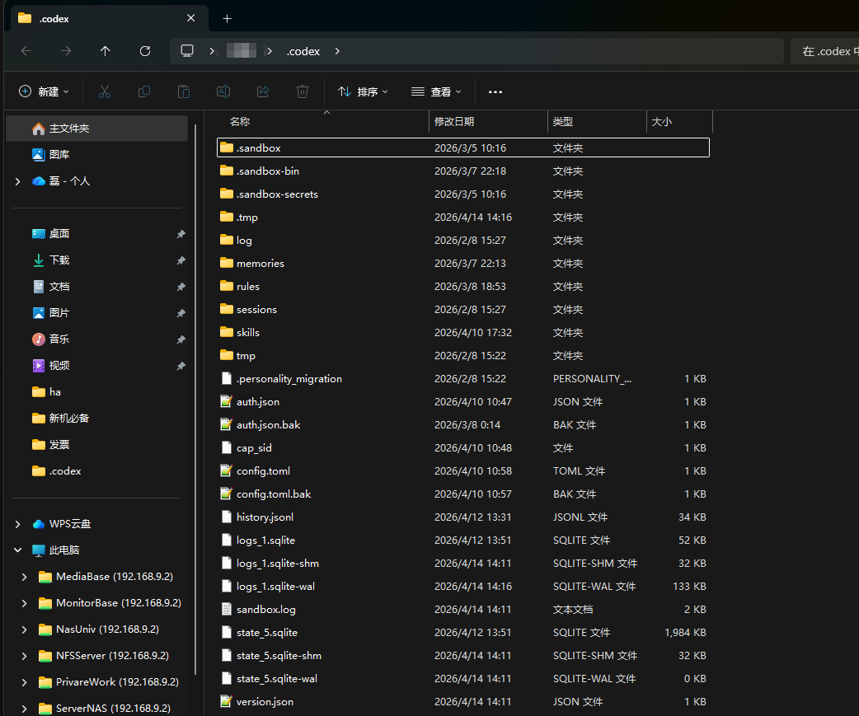Click the Copy icon in toolbar
Screen dimensions: 859x716
click(144, 91)
